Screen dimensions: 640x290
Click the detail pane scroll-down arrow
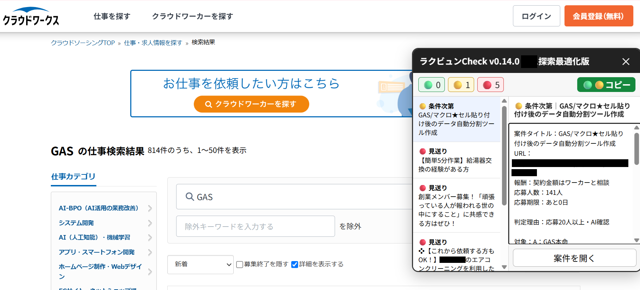pos(636,240)
